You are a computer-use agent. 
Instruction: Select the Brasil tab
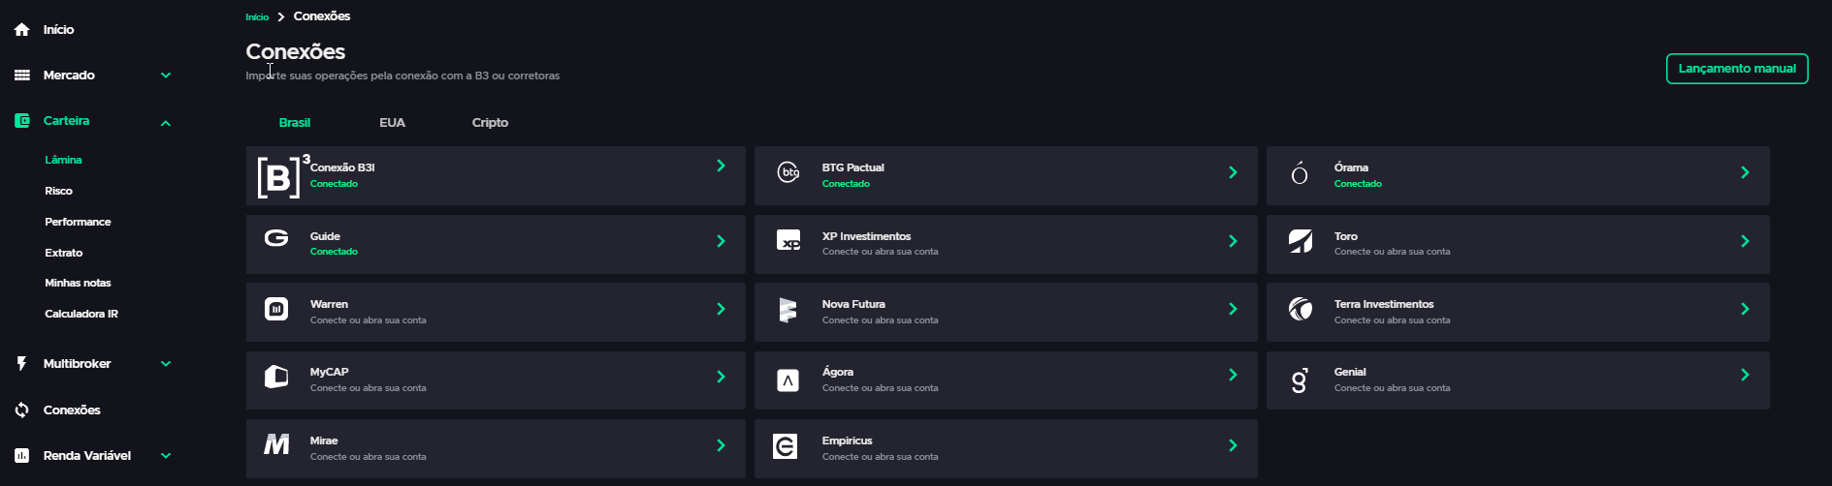[x=295, y=123]
